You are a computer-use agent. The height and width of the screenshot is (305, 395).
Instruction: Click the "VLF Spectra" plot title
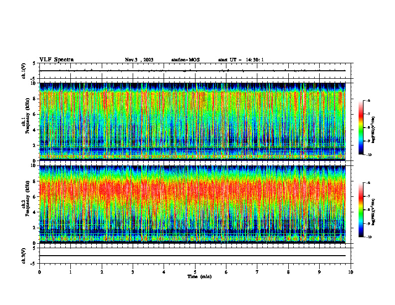click(56, 60)
